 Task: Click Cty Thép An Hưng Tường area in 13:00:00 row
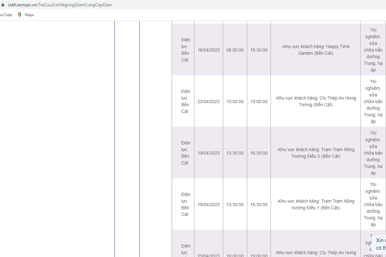316,101
